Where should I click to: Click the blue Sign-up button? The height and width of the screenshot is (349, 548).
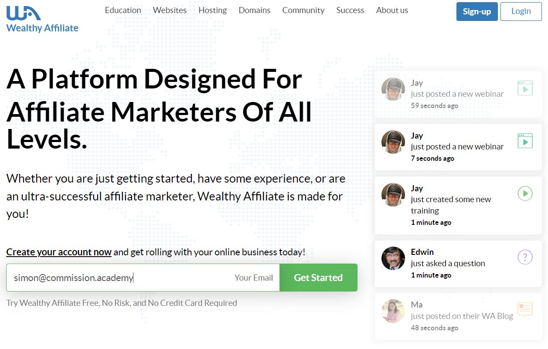point(477,11)
